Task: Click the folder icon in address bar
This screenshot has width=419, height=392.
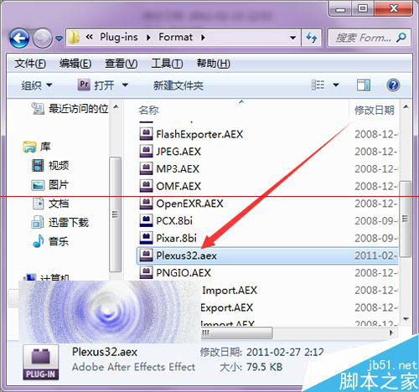Action: click(74, 37)
